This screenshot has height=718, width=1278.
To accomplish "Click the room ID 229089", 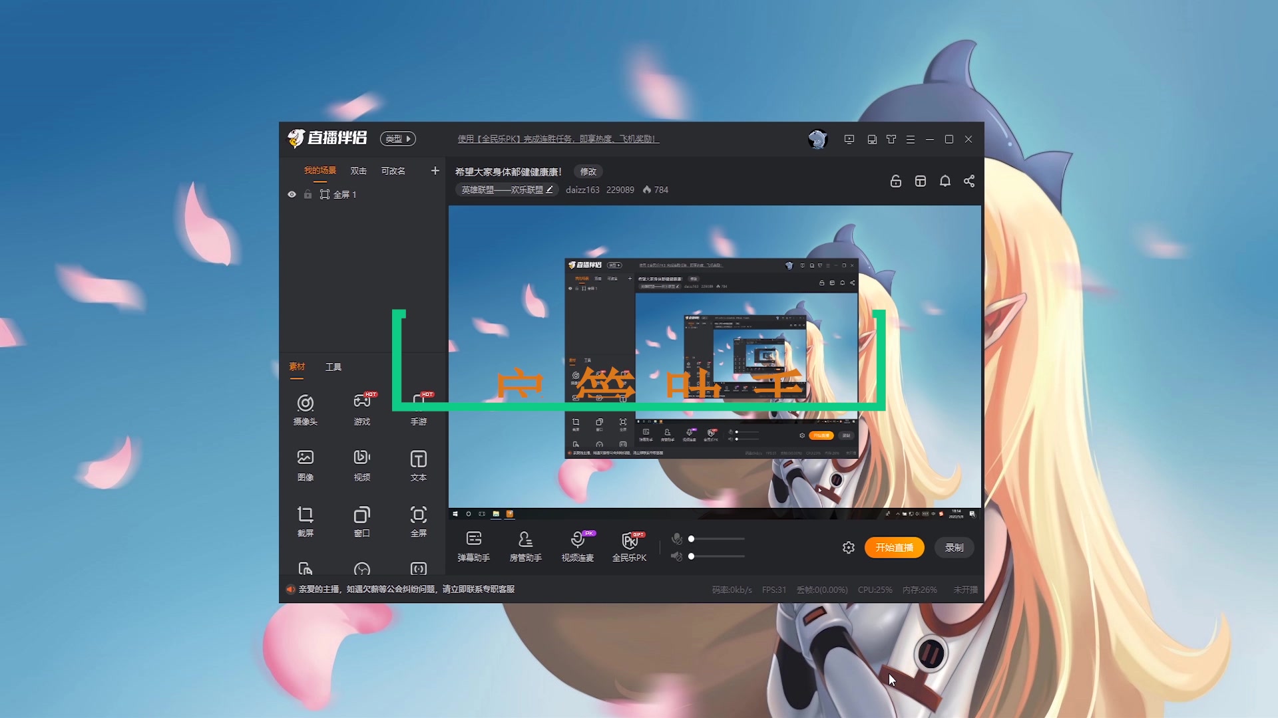I will (620, 190).
